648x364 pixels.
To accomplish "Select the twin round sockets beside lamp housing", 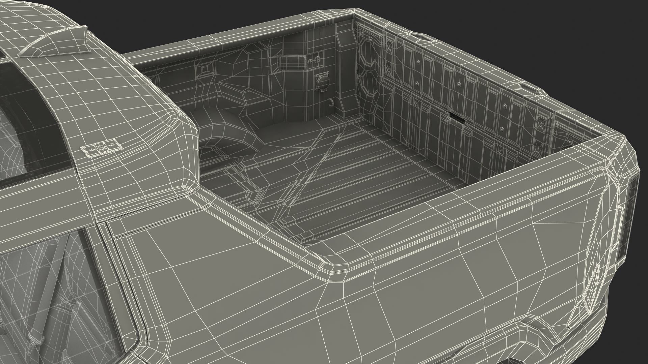I will (x=315, y=60).
